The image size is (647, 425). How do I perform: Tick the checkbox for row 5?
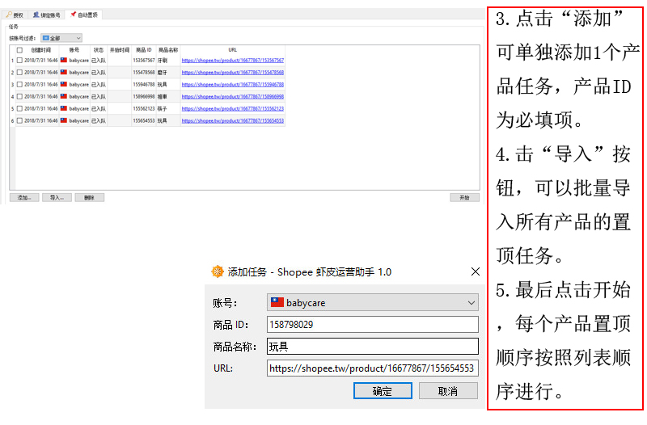pos(19,108)
